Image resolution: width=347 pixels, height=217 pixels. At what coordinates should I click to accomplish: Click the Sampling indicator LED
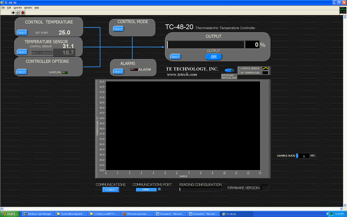pyautogui.click(x=65, y=72)
